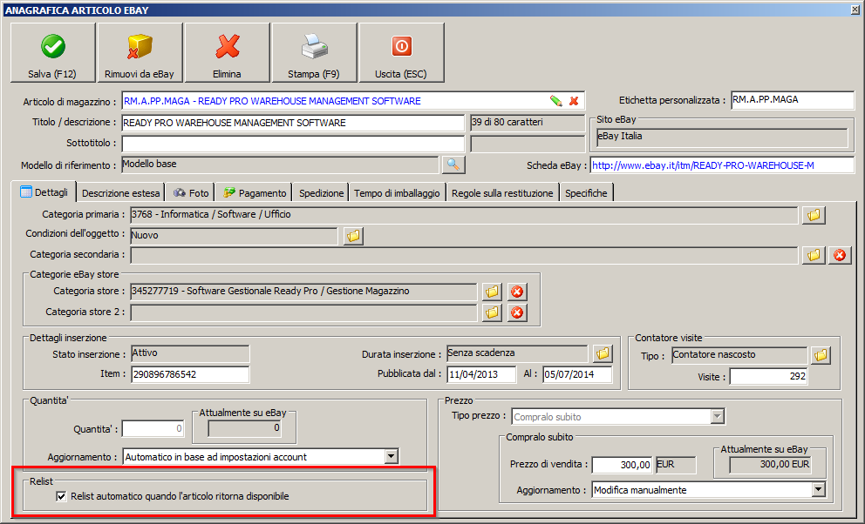Browse Categoria secondaria folder icon
This screenshot has width=865, height=524.
click(814, 255)
